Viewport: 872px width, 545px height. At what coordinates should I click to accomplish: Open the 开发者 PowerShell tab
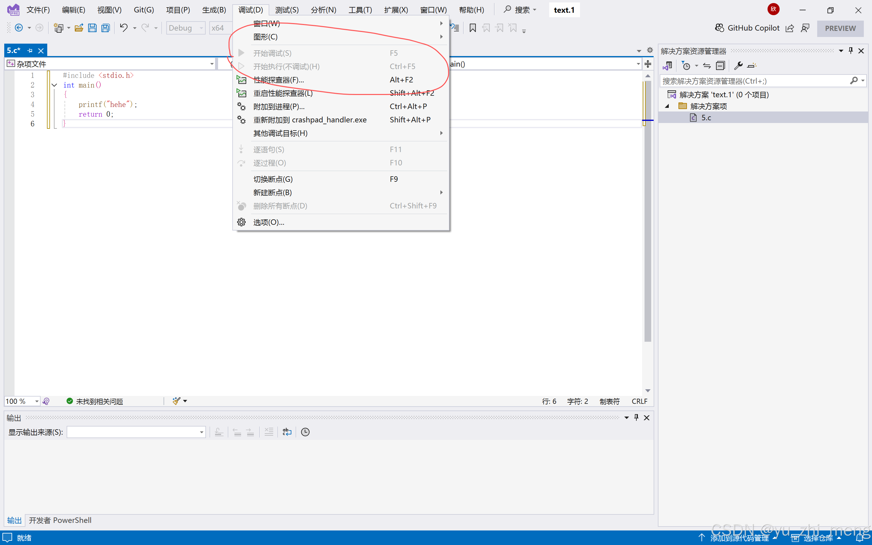coord(60,520)
